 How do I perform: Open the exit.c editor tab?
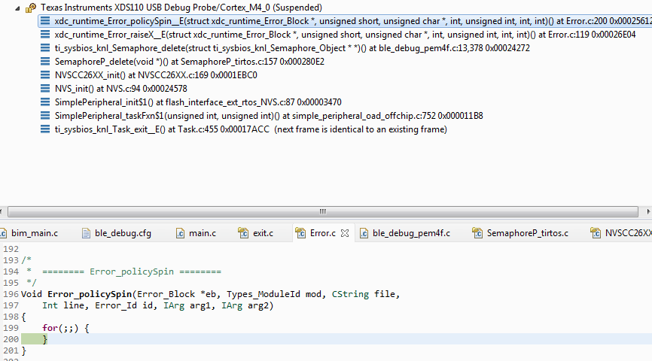click(263, 233)
